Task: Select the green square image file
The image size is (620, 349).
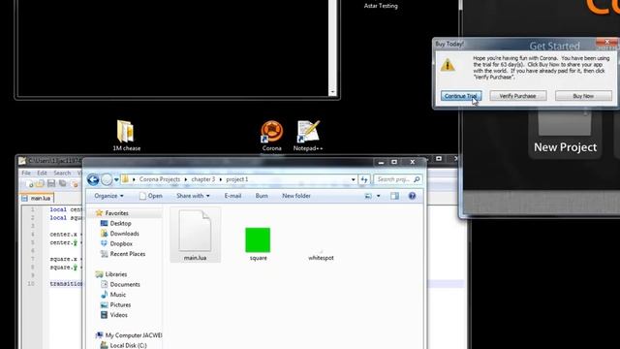Action: point(258,243)
